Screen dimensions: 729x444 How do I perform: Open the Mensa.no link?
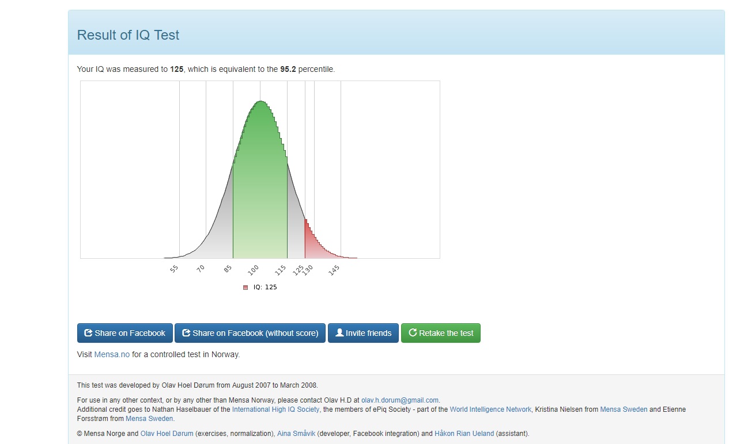[112, 354]
